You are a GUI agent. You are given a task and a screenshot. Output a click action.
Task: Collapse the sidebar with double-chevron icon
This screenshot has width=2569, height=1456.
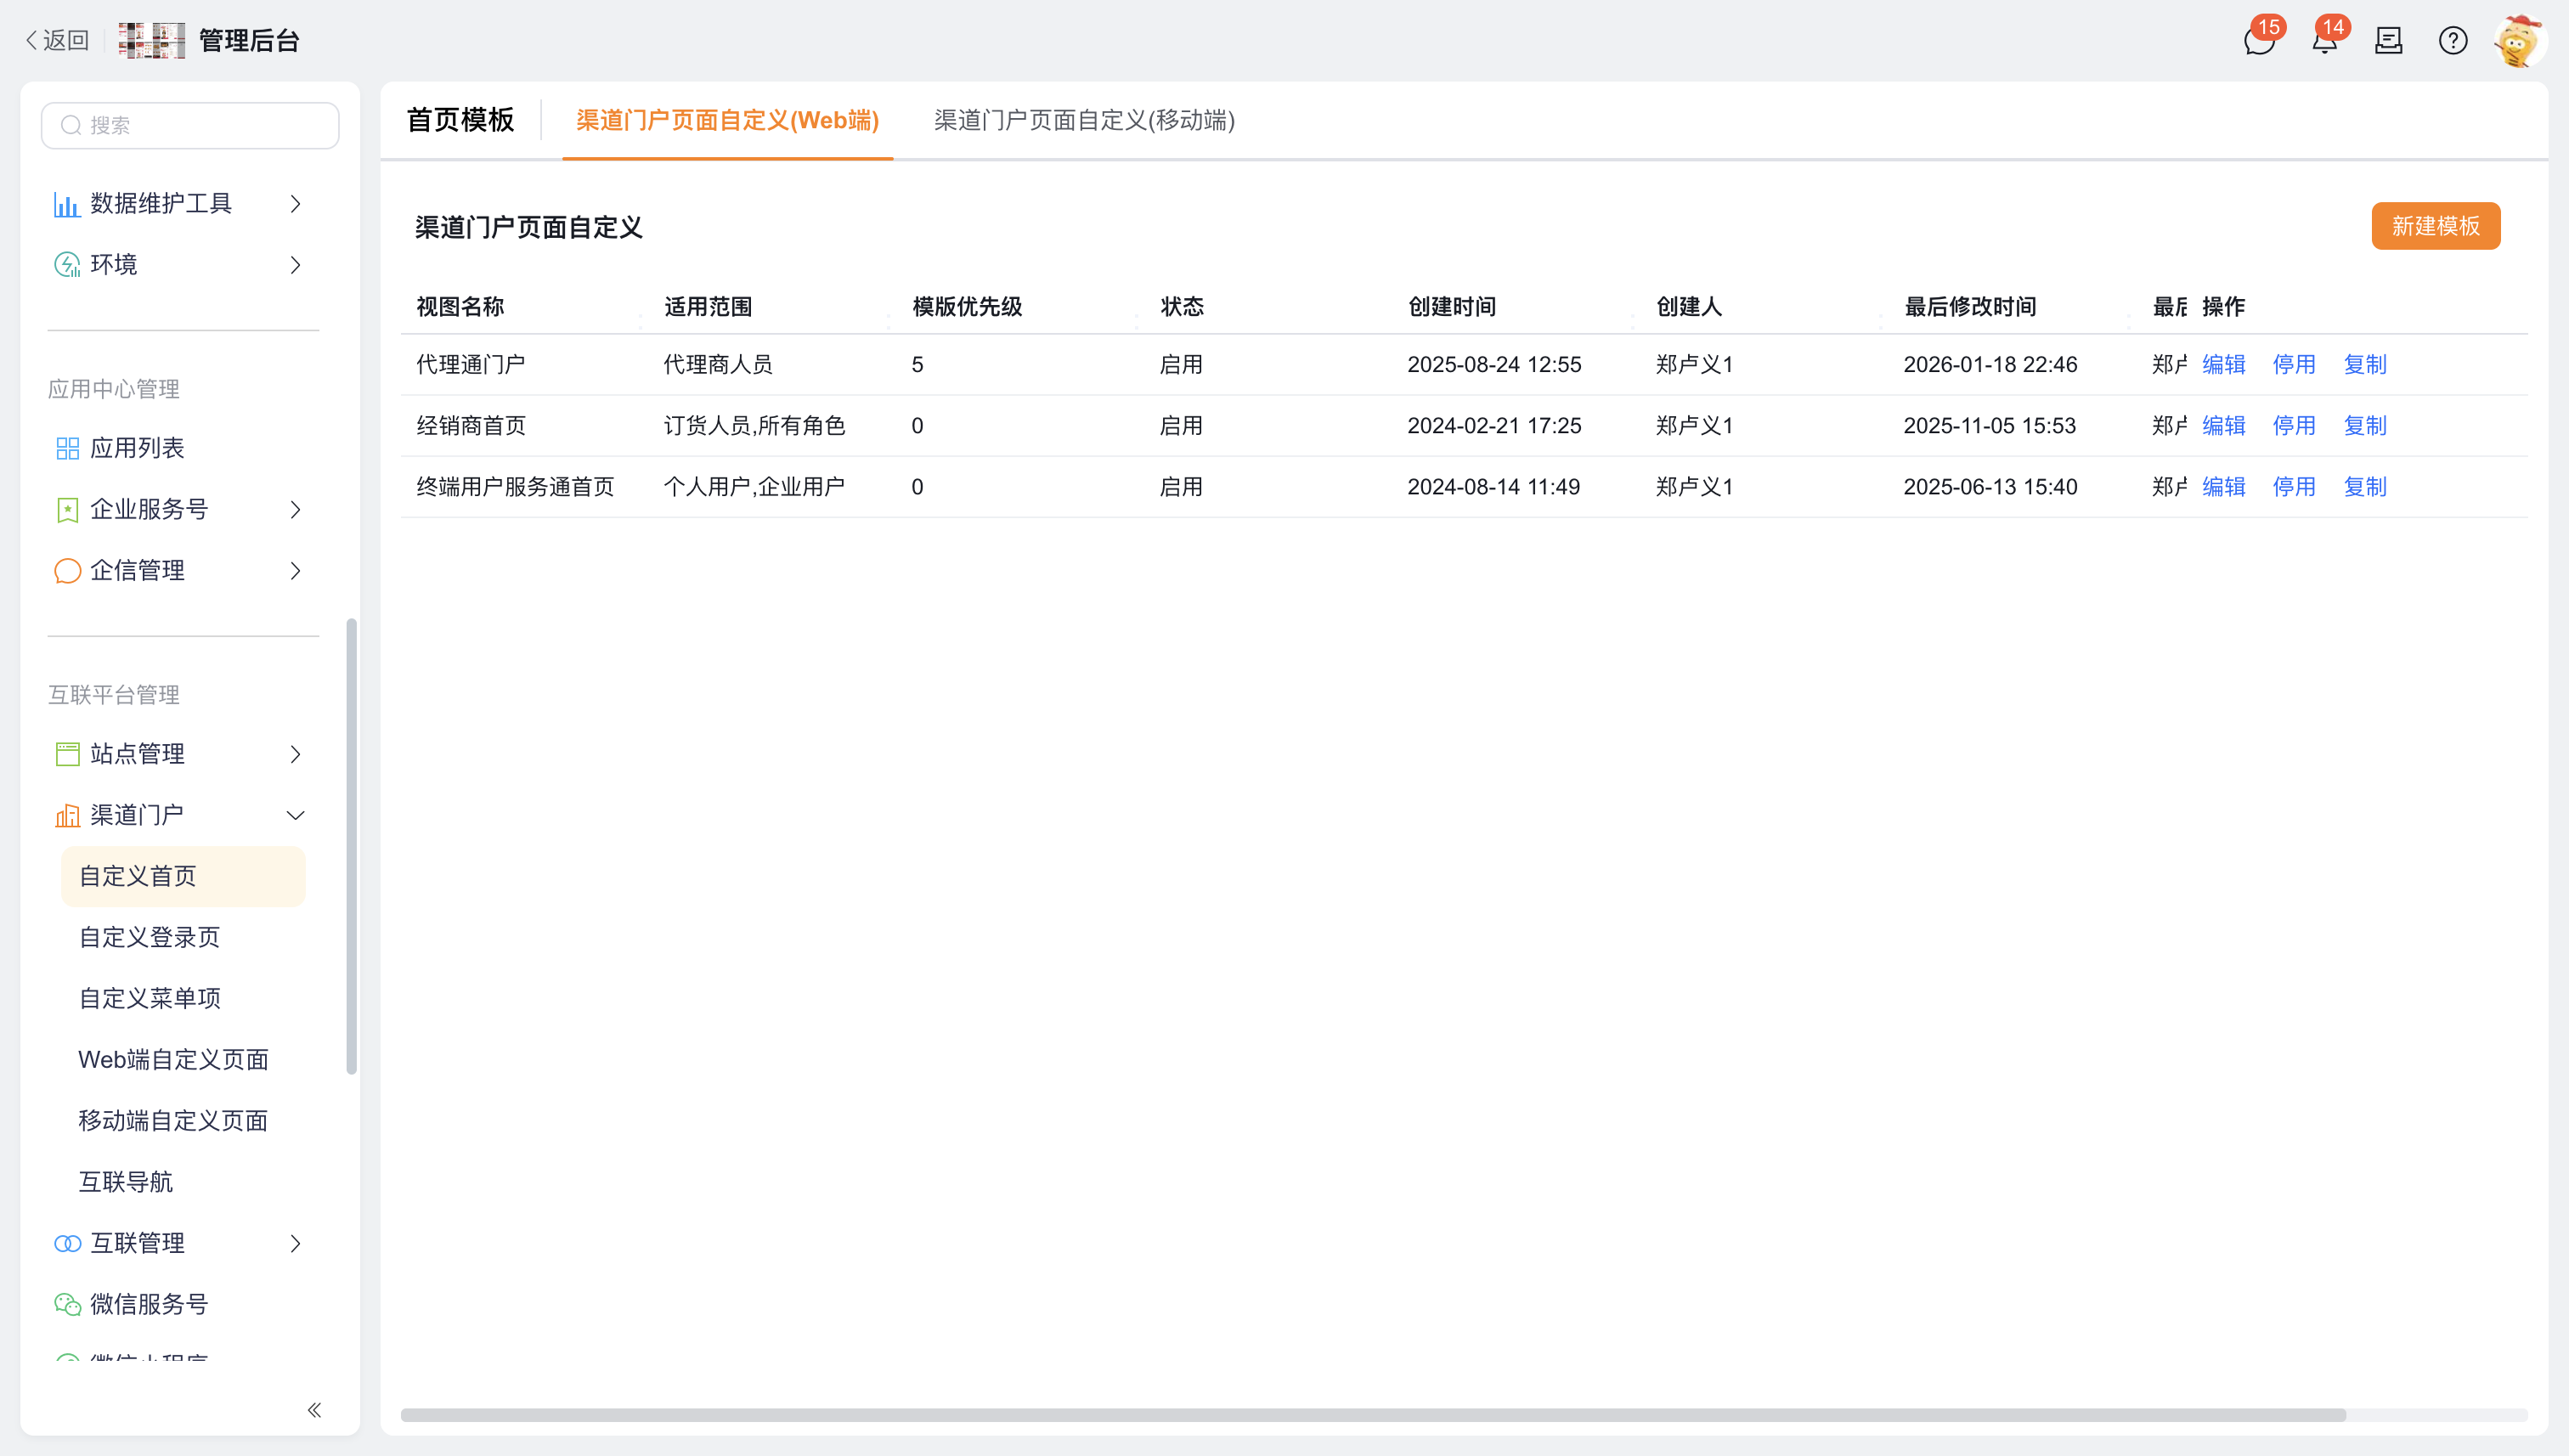tap(314, 1410)
